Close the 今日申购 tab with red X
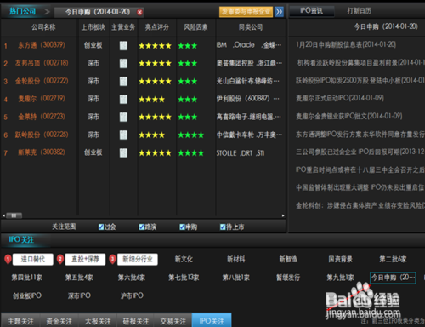Screen dimensions: 425x327 (139, 12)
